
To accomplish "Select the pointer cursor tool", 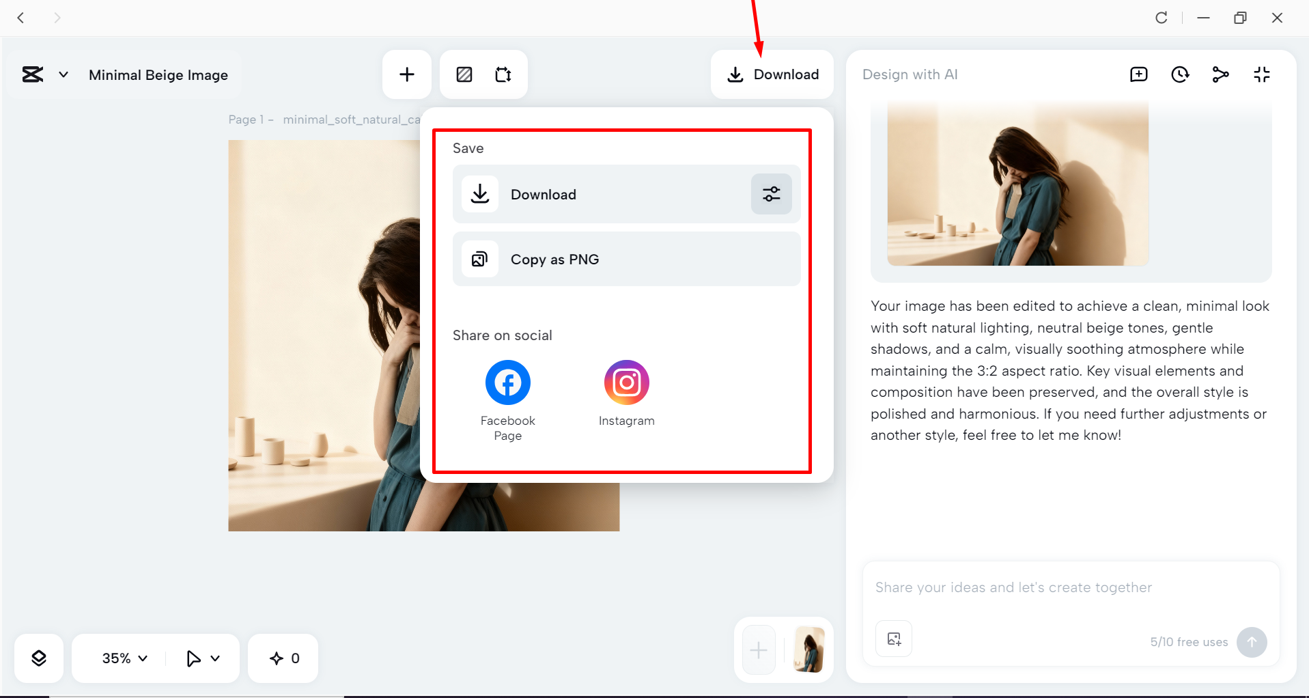I will pos(193,658).
